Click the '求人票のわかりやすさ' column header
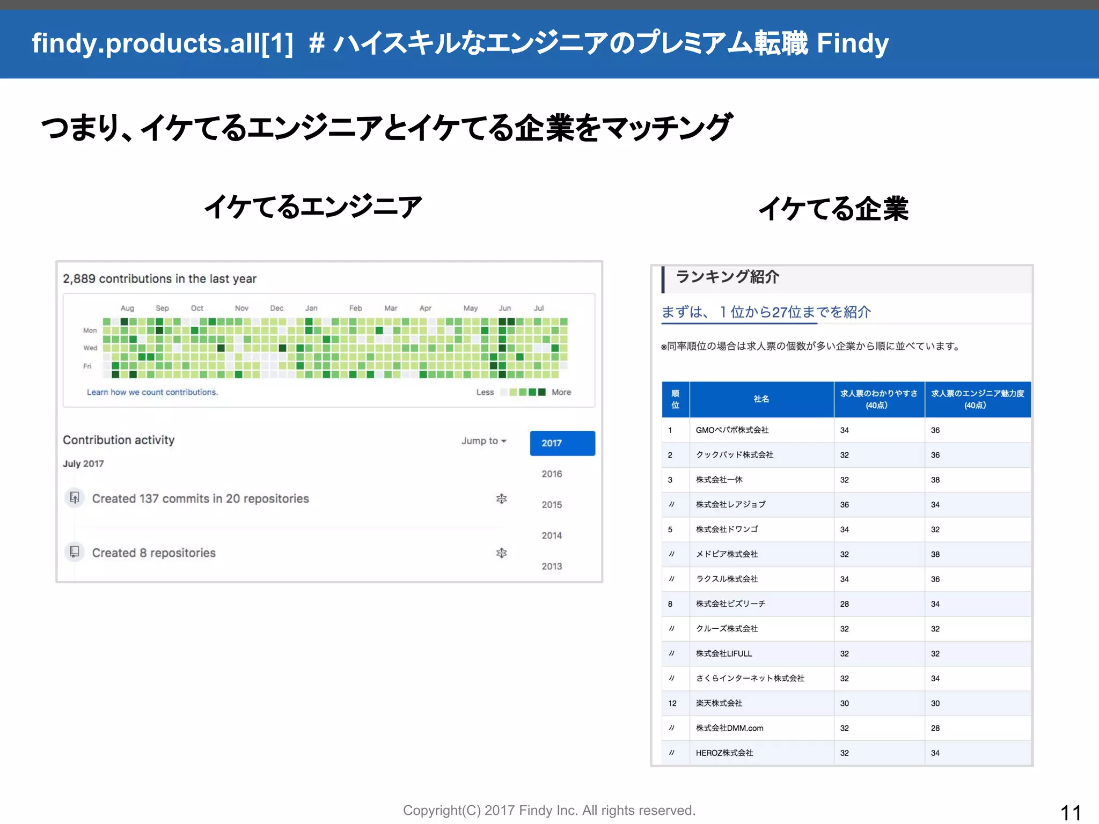Image resolution: width=1099 pixels, height=824 pixels. coord(879,399)
